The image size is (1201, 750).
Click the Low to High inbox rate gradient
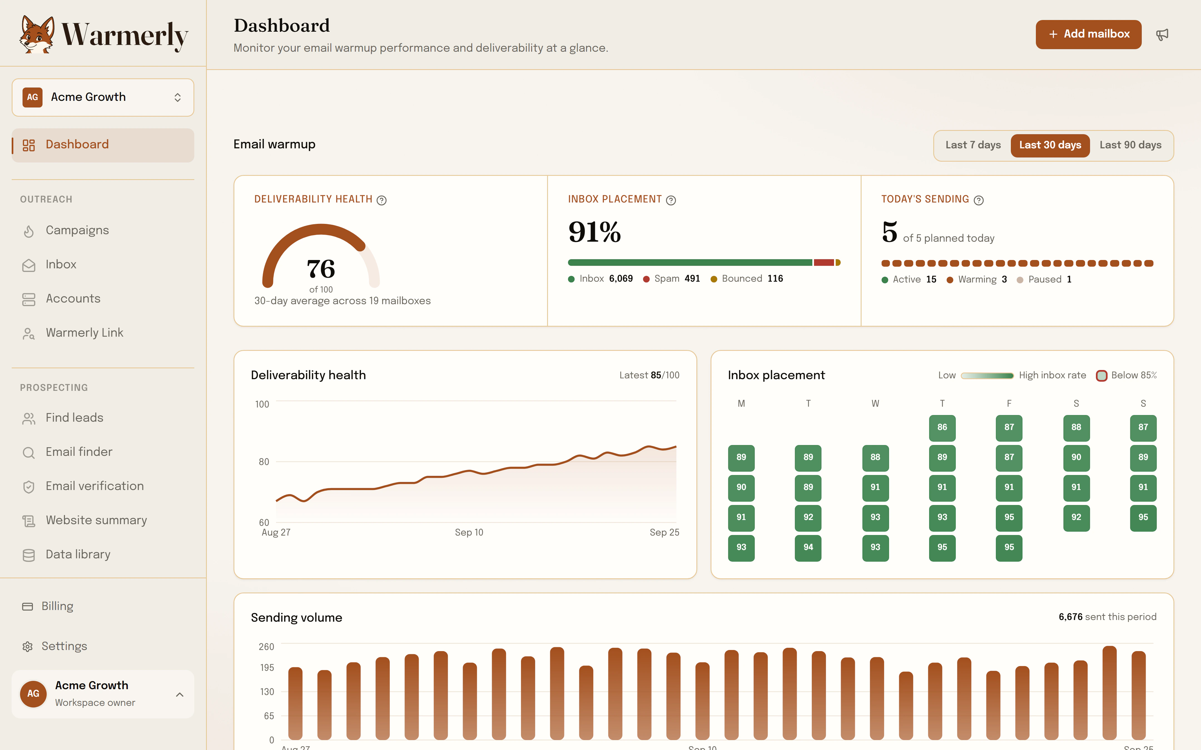tap(987, 376)
